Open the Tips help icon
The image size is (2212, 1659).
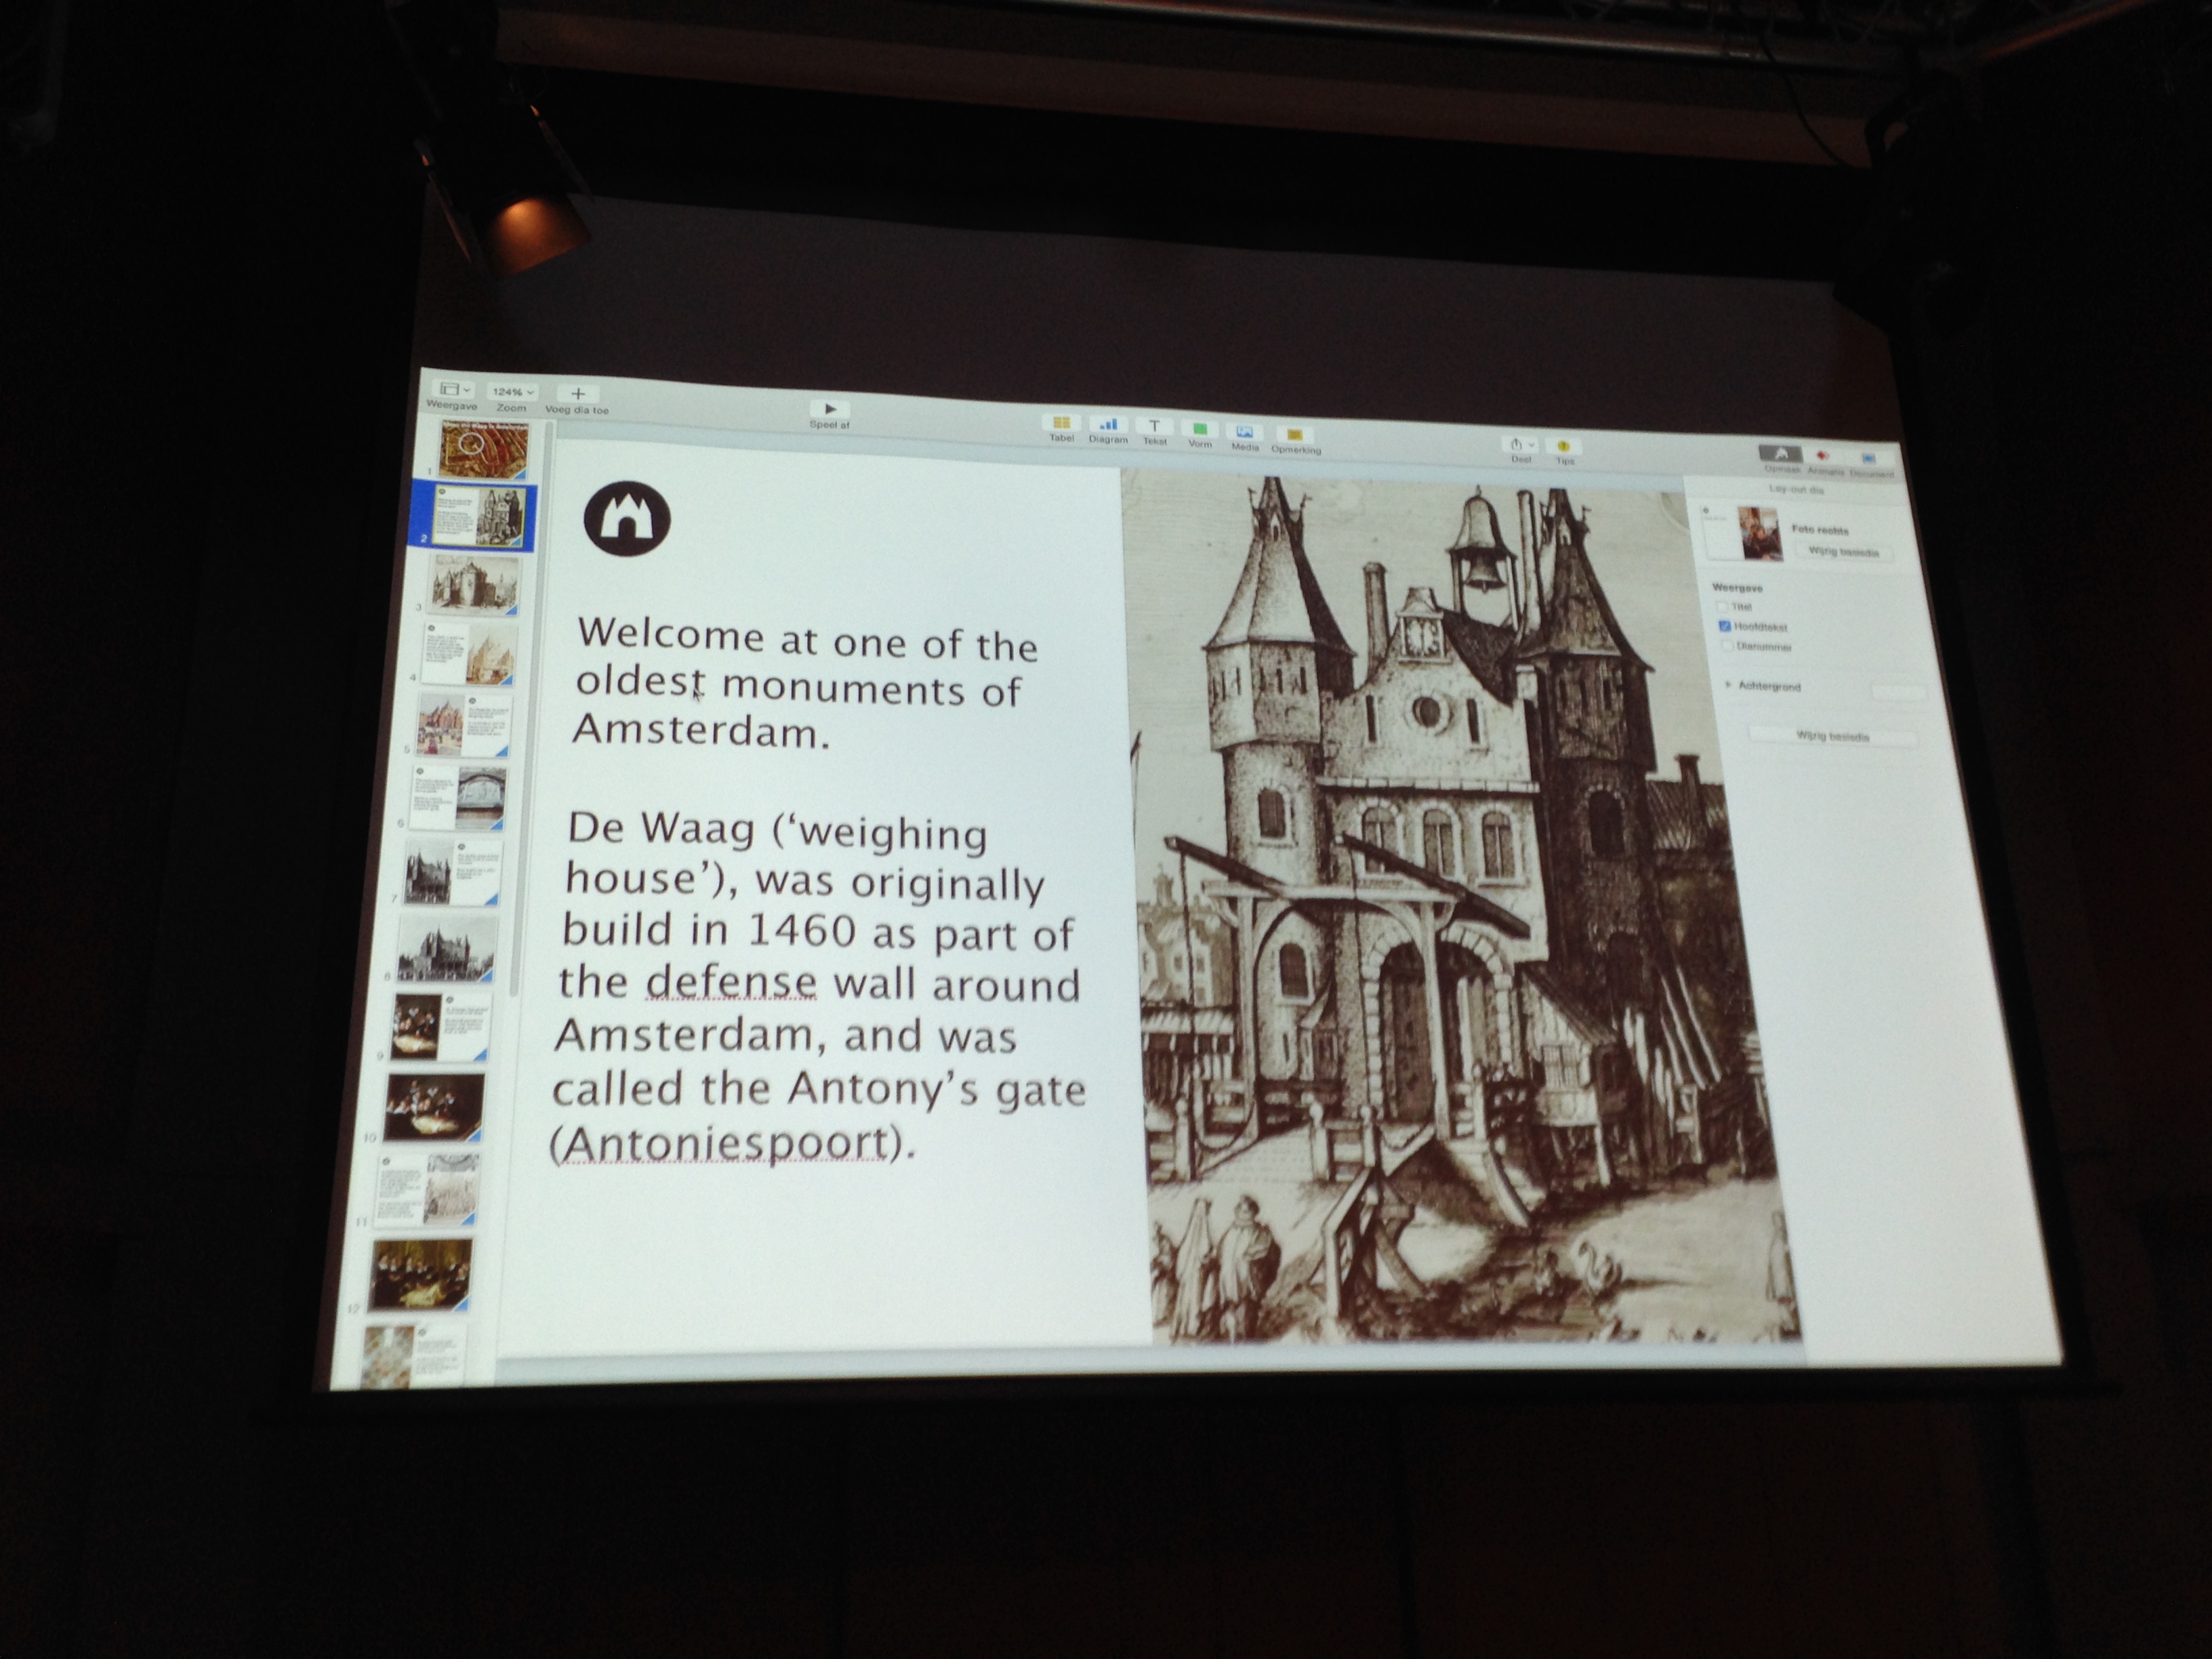click(x=1564, y=447)
